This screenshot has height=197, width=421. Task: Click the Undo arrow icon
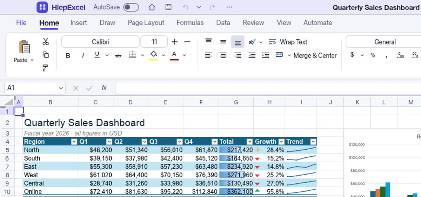(186, 7)
